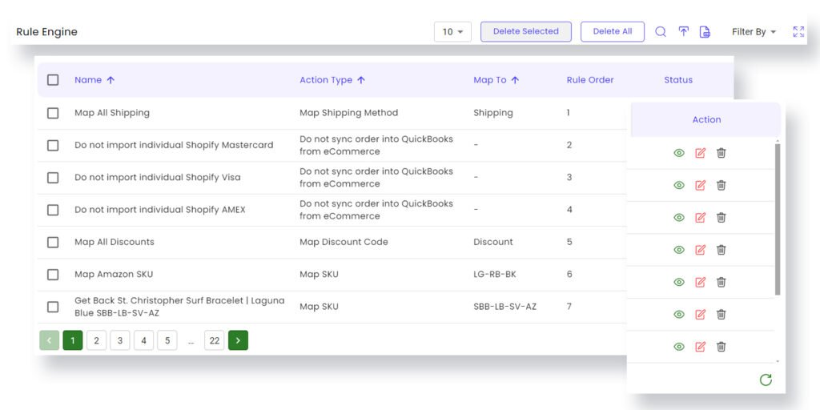
Task: Edit rule in seventh Action panel row
Action: 700,347
